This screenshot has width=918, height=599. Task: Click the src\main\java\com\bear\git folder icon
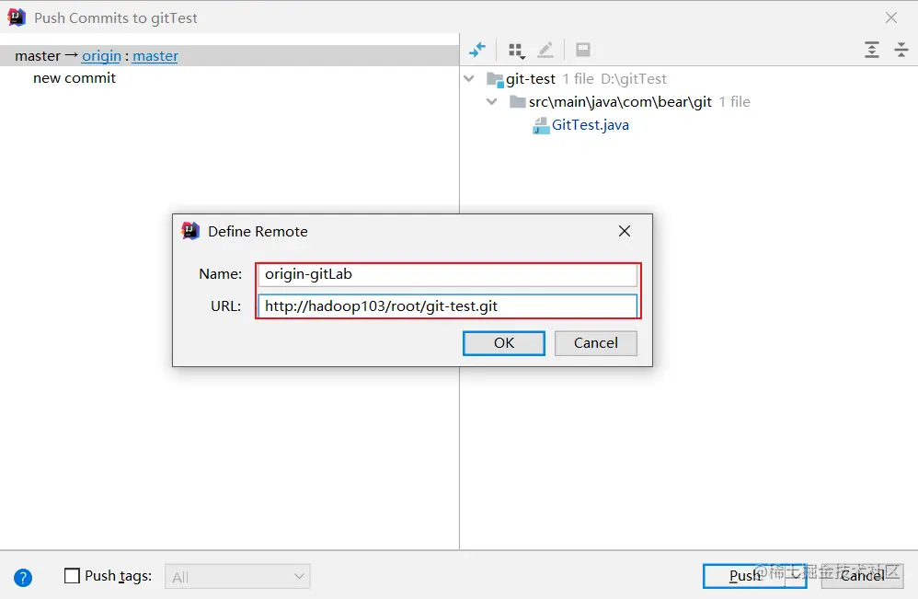518,102
